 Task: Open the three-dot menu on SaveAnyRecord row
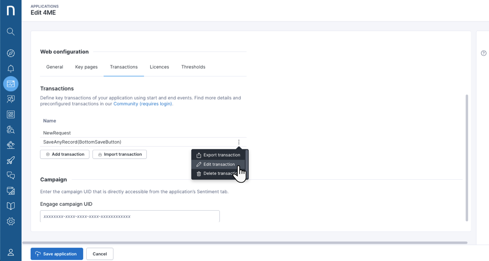[238, 142]
